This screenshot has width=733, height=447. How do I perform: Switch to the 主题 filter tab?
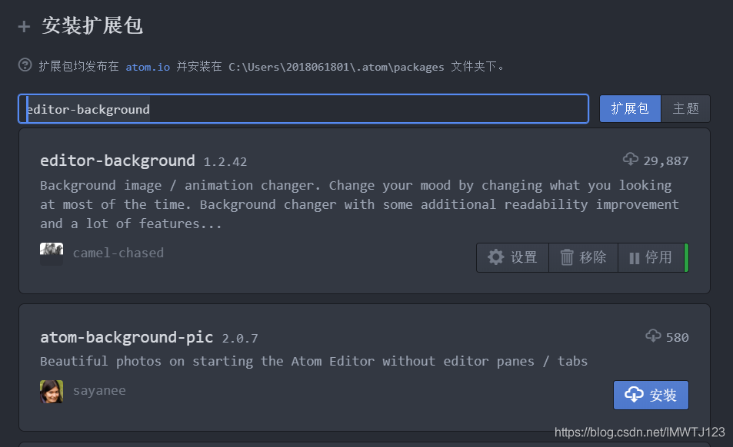(685, 109)
